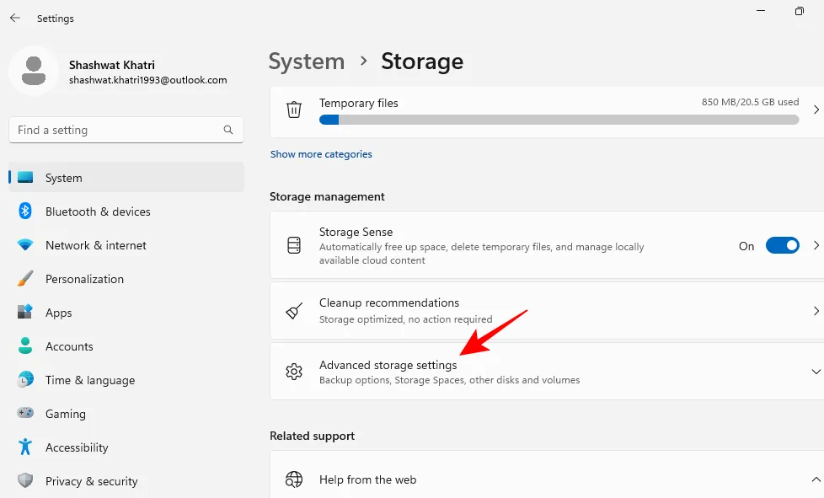Click the On label beside the toggle

click(x=746, y=246)
